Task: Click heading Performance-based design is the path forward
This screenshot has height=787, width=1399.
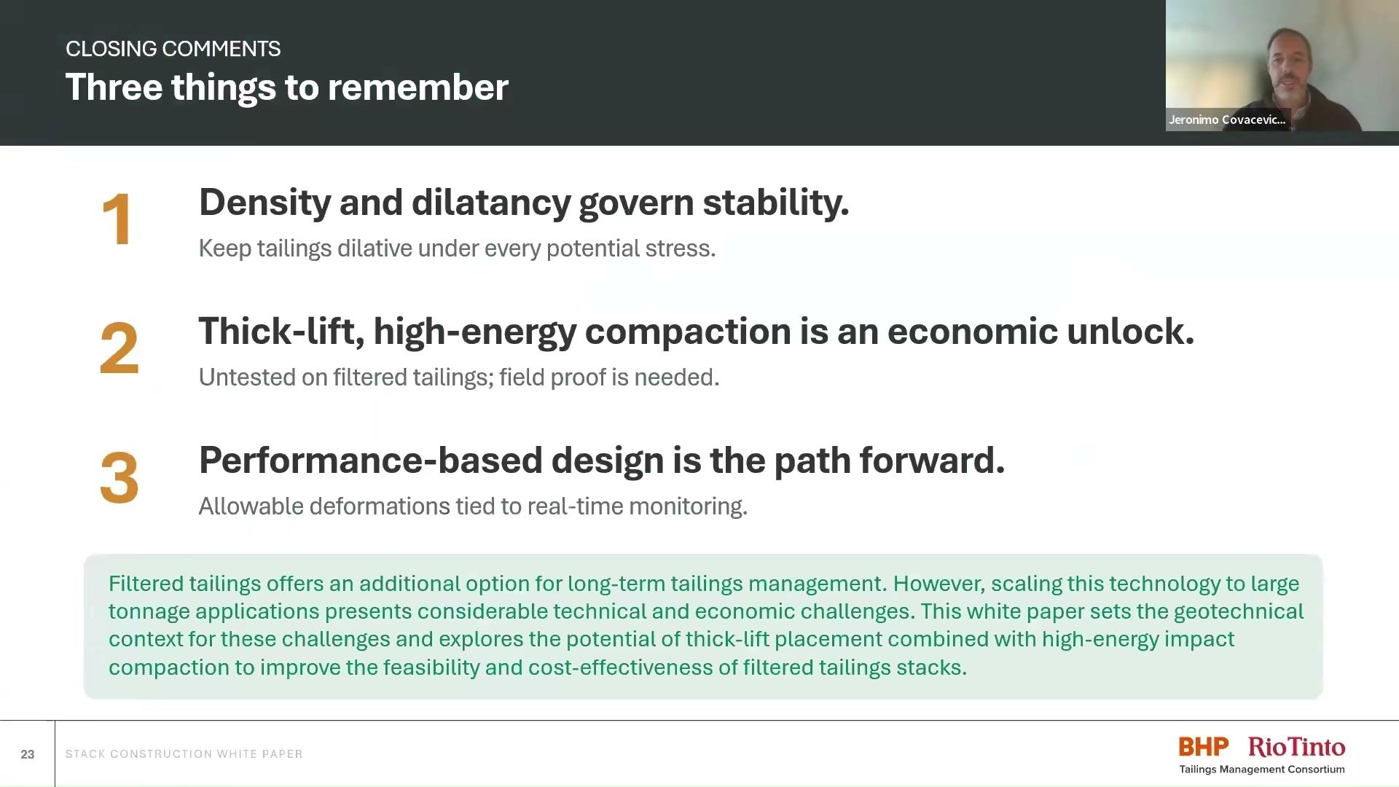Action: [601, 461]
